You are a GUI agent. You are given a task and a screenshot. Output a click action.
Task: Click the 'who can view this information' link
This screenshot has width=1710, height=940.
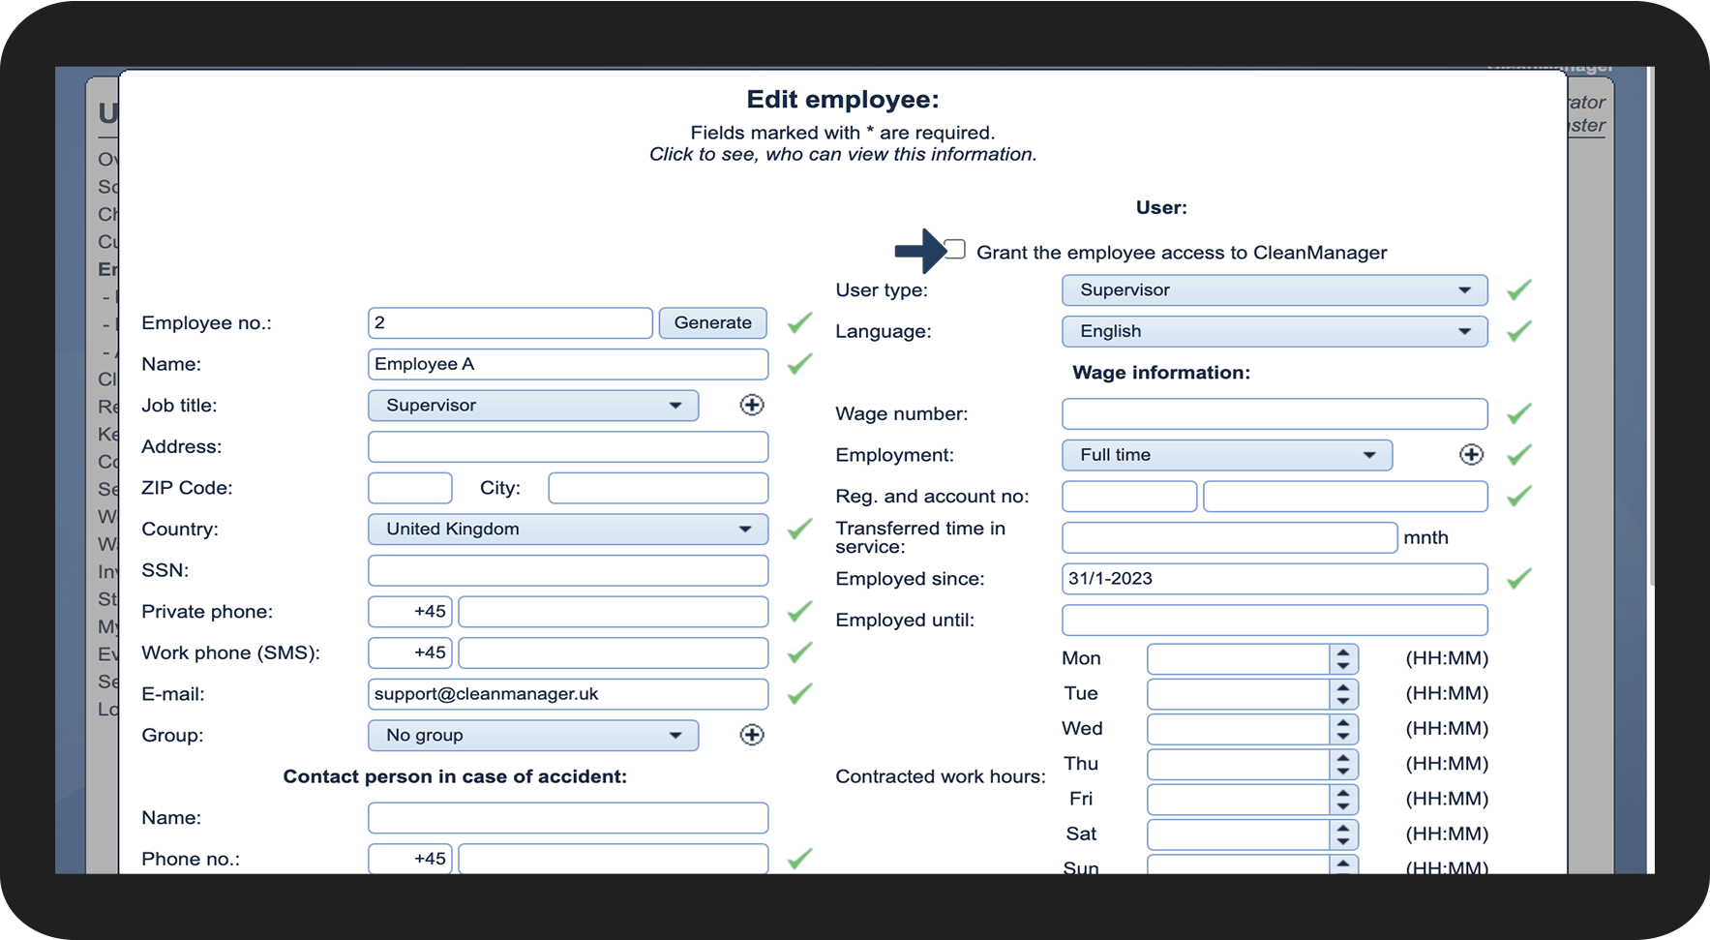click(x=842, y=155)
